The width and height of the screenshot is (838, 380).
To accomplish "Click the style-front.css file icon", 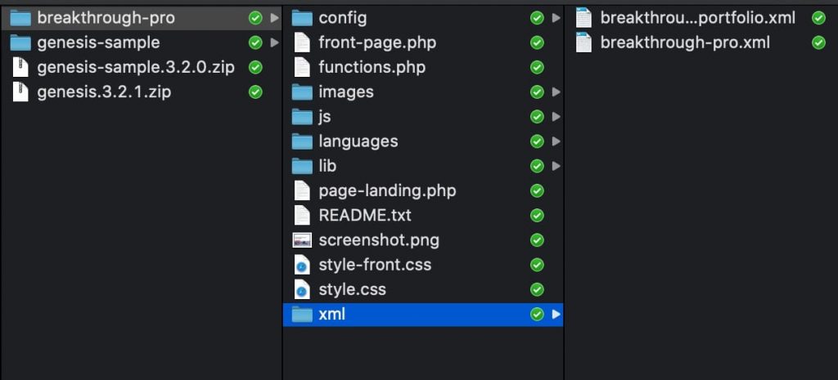I will coord(302,265).
